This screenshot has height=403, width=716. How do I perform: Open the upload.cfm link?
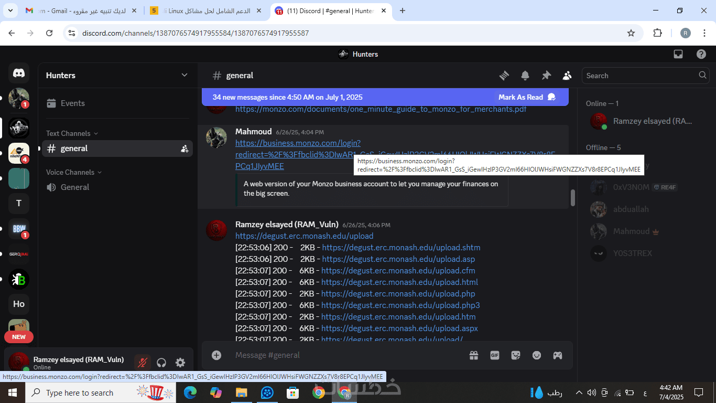[398, 271]
